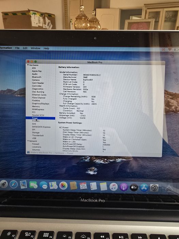
Task: Select Locations under Network
Action: [x=36, y=147]
